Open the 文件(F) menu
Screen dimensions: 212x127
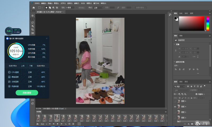(x=37, y=3)
